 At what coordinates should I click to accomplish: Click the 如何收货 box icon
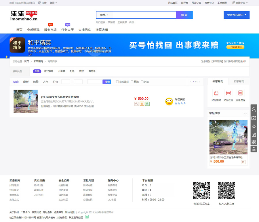point(228,93)
